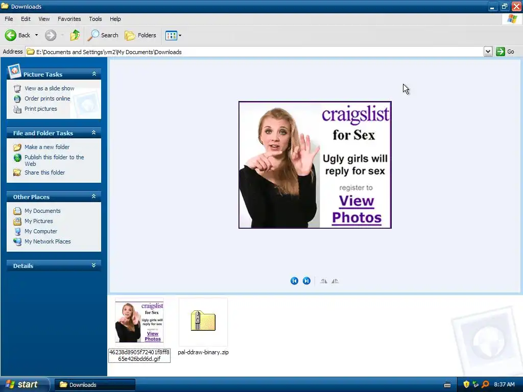Show the previous image in filmstrip

[x=294, y=281]
